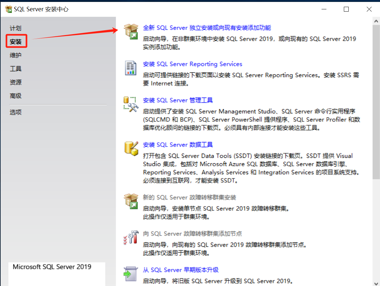Open 选项 in the left panel
This screenshot has width=380, height=286.
15,112
